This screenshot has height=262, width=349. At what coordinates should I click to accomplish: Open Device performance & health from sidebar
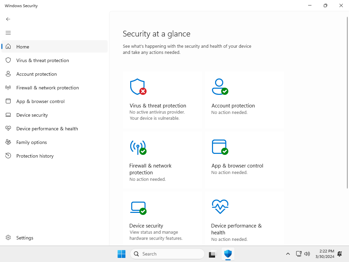point(55,129)
